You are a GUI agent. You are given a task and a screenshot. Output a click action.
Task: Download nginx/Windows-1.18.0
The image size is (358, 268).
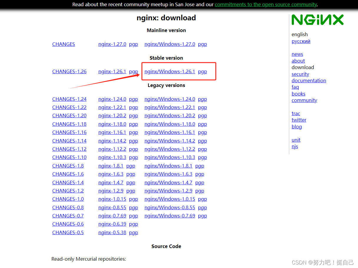[170, 124]
